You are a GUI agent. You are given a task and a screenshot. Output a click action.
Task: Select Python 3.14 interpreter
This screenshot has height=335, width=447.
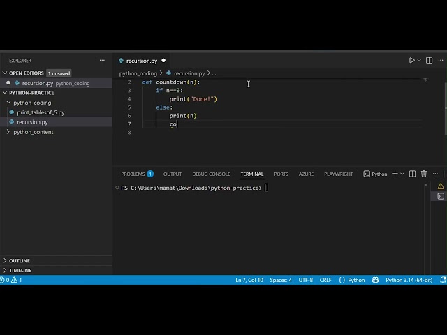click(x=409, y=280)
